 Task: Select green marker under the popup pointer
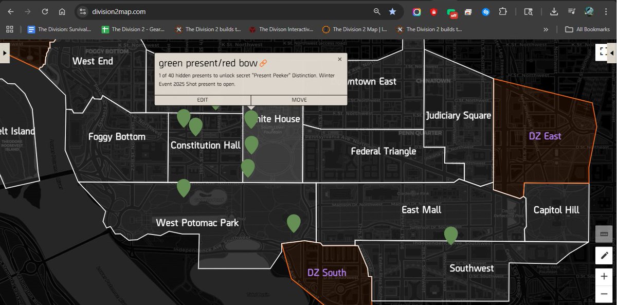pyautogui.click(x=251, y=119)
